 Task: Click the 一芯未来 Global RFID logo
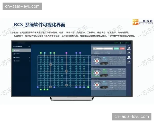(x=143, y=22)
